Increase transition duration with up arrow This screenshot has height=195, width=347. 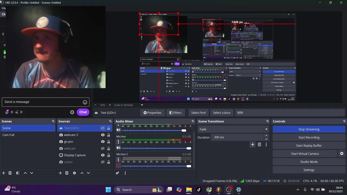[x=266, y=135]
